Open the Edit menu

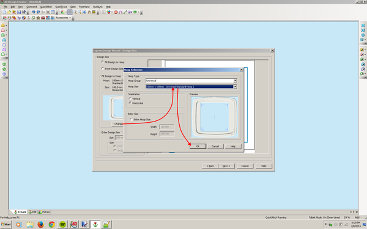click(13, 7)
